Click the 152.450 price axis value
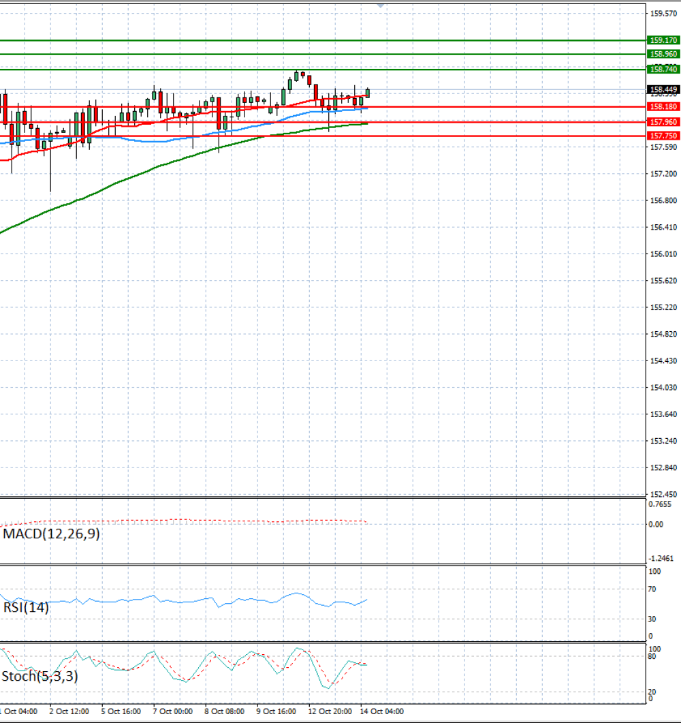Image resolution: width=681 pixels, height=723 pixels. pos(663,494)
